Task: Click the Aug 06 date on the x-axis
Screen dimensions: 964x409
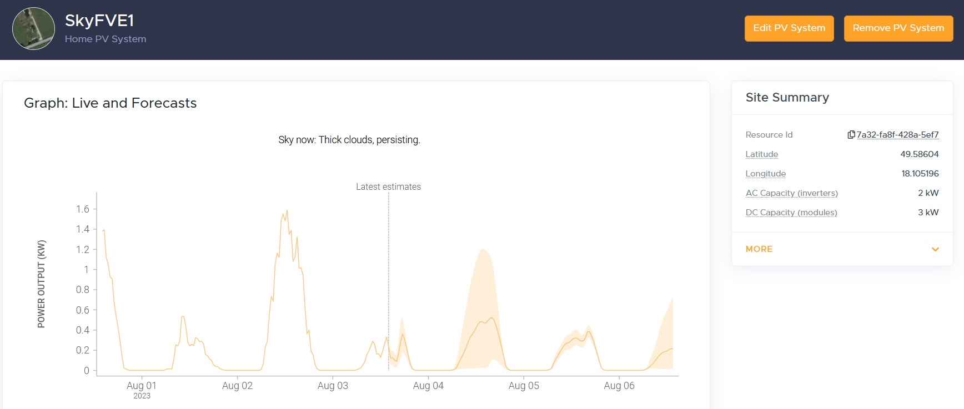Action: [x=619, y=386]
